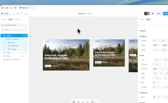The image size is (168, 103).
Task: Set Direction to horizontal
Action: coord(157,64)
